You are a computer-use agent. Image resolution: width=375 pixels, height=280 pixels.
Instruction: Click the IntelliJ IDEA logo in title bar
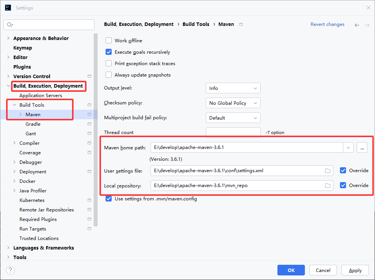(8, 8)
